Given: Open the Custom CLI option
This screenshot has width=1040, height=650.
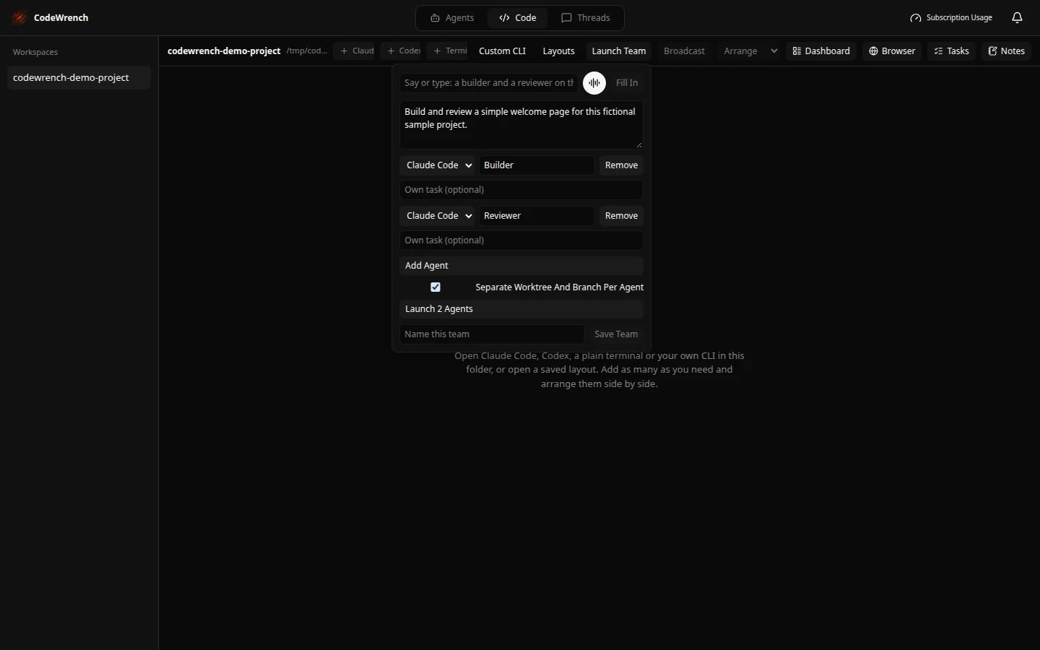Looking at the screenshot, I should click(502, 51).
